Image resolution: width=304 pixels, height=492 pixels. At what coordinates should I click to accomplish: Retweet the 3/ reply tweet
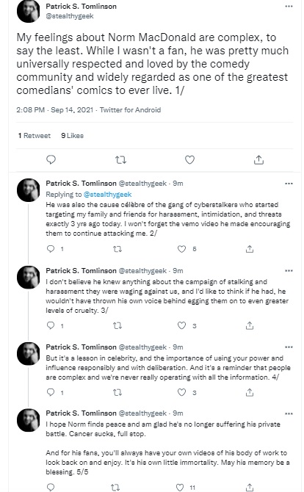[x=117, y=326]
